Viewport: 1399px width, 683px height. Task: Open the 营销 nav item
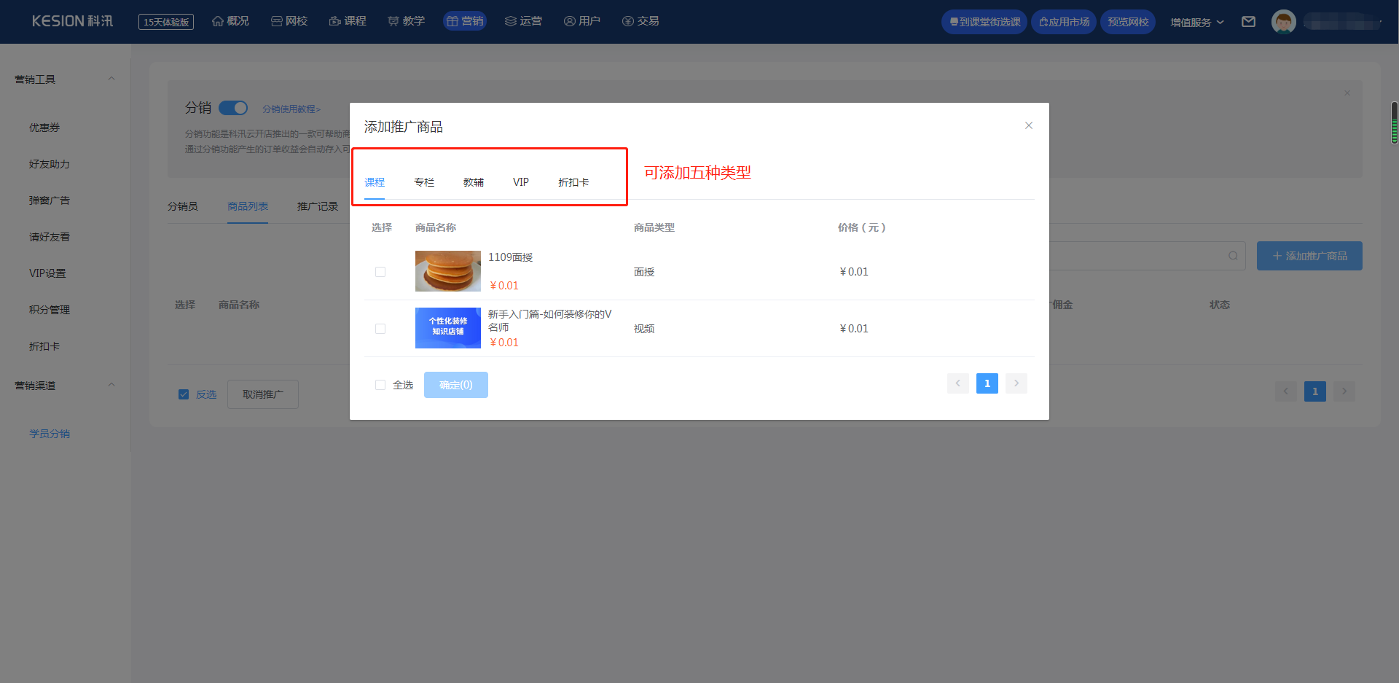pos(465,21)
